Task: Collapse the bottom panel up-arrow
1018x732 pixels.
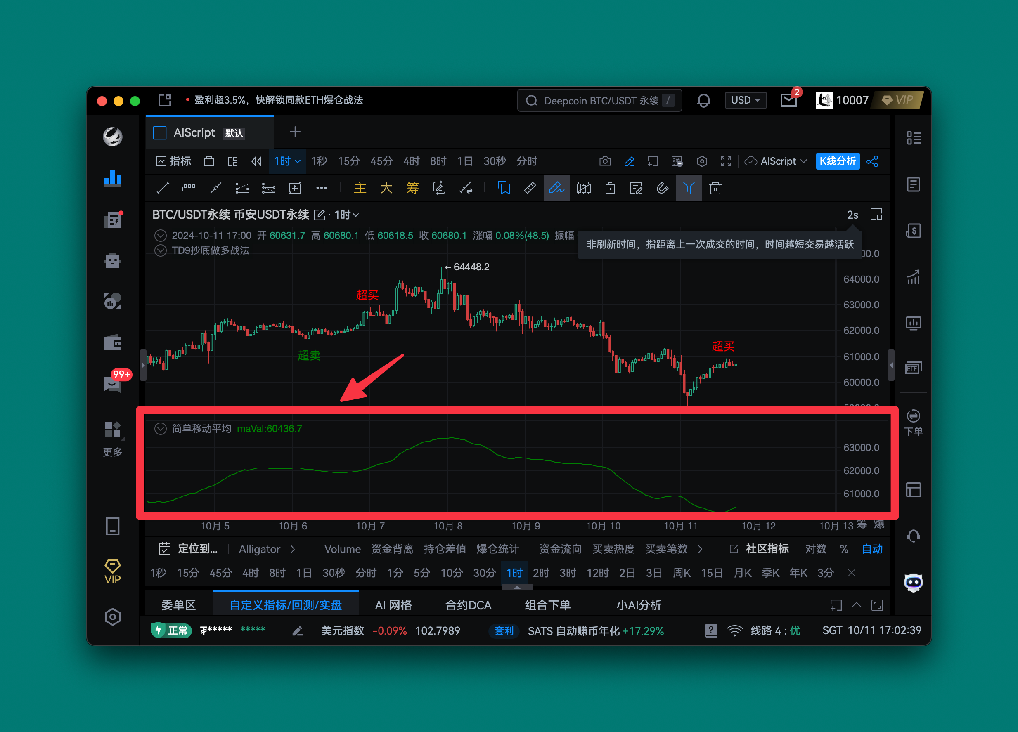Action: click(856, 604)
